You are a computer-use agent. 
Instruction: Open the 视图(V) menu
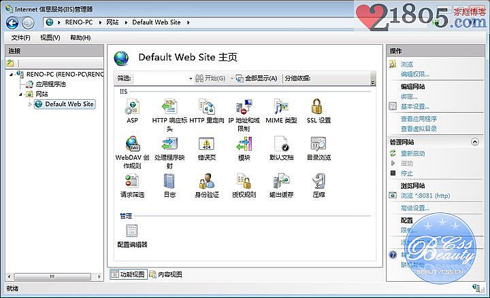click(x=50, y=38)
